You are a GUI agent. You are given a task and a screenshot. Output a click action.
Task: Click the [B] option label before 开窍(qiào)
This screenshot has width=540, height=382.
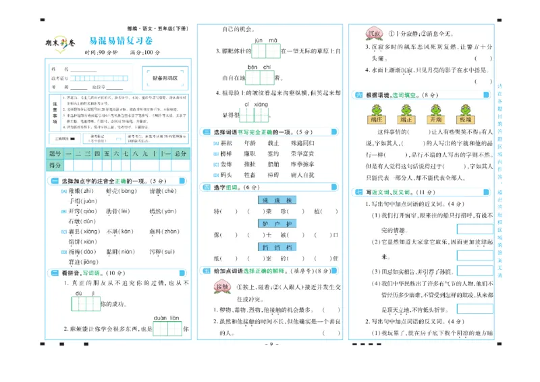(64, 211)
